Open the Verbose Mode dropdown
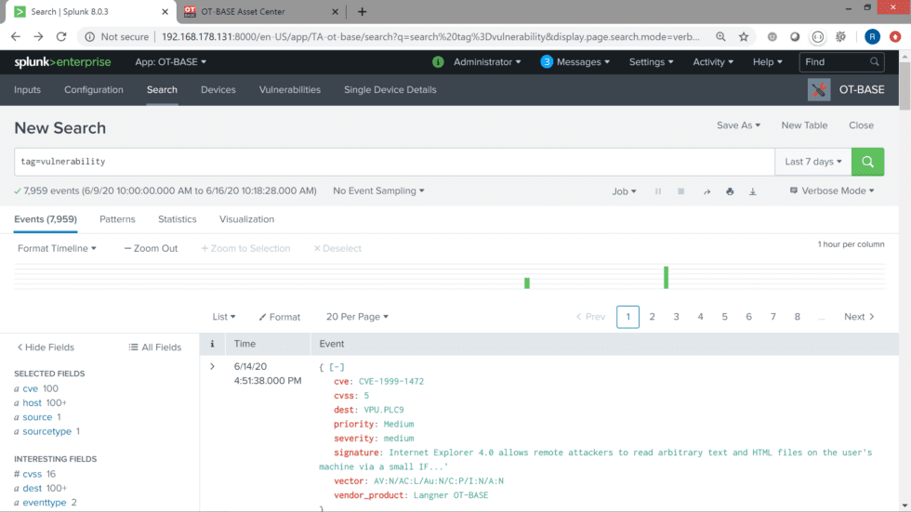The image size is (911, 512). 832,191
